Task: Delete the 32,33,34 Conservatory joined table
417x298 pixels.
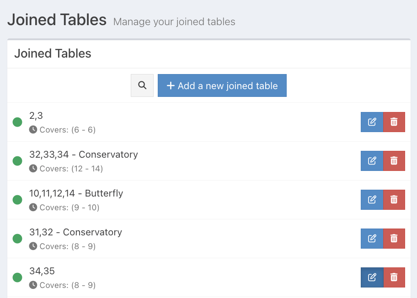Action: coord(394,161)
